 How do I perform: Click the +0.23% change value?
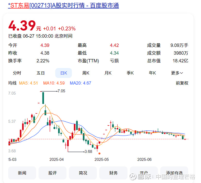coord(67,29)
